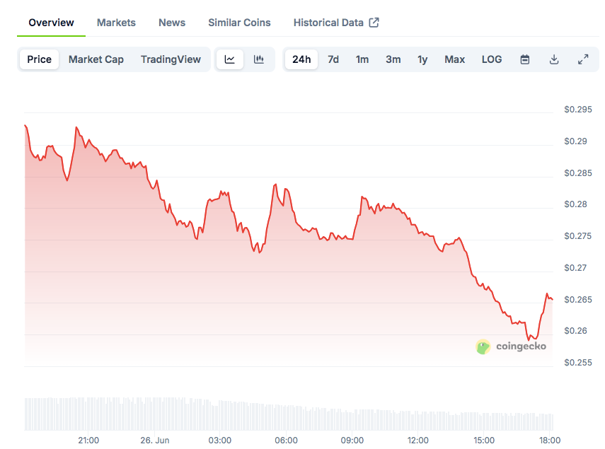Expand chart to fullscreen
605x449 pixels.
583,59
